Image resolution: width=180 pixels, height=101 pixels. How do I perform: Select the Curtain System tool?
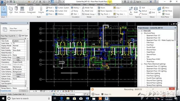pyautogui.click(x=62, y=8)
